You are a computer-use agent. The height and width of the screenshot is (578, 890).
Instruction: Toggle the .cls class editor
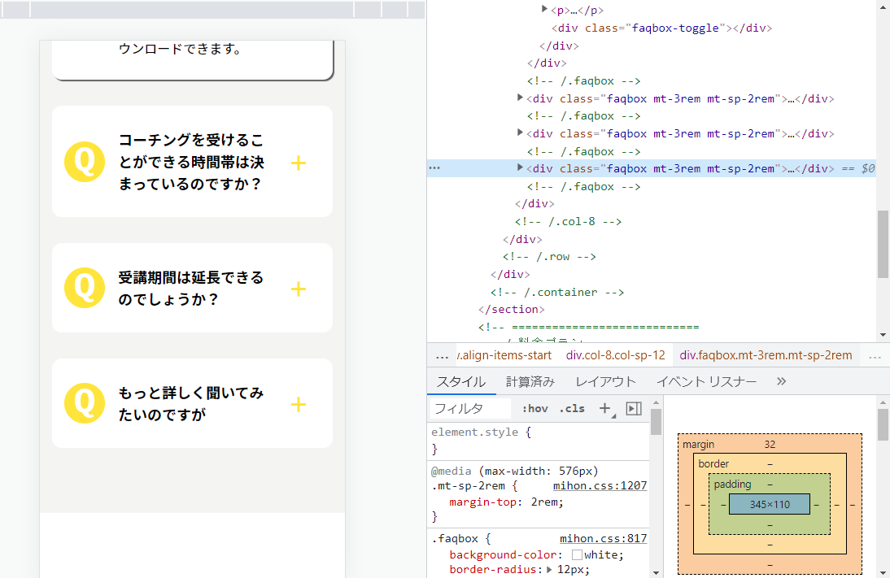(x=571, y=408)
